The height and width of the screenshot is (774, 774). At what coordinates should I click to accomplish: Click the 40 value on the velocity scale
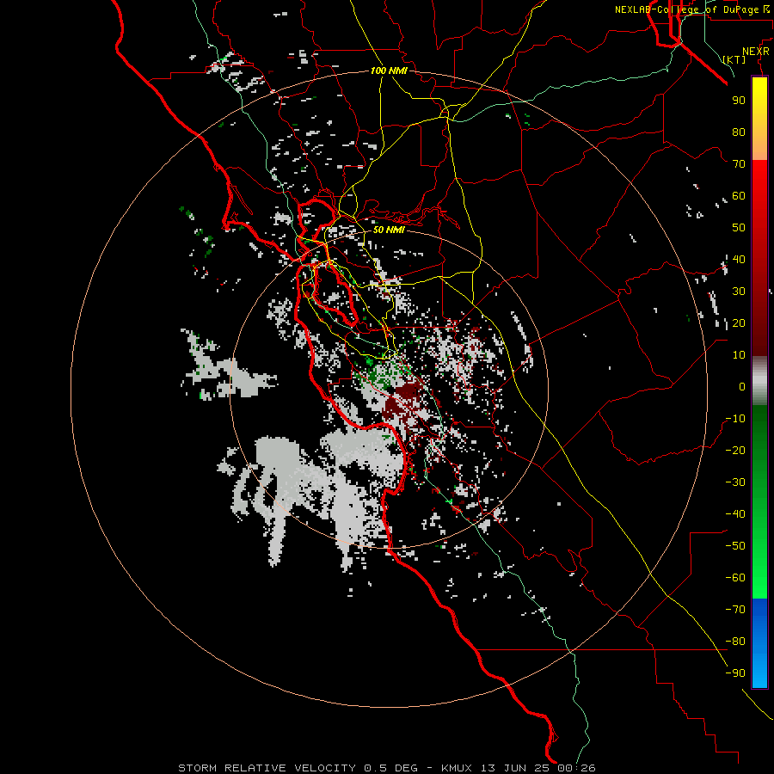point(739,259)
